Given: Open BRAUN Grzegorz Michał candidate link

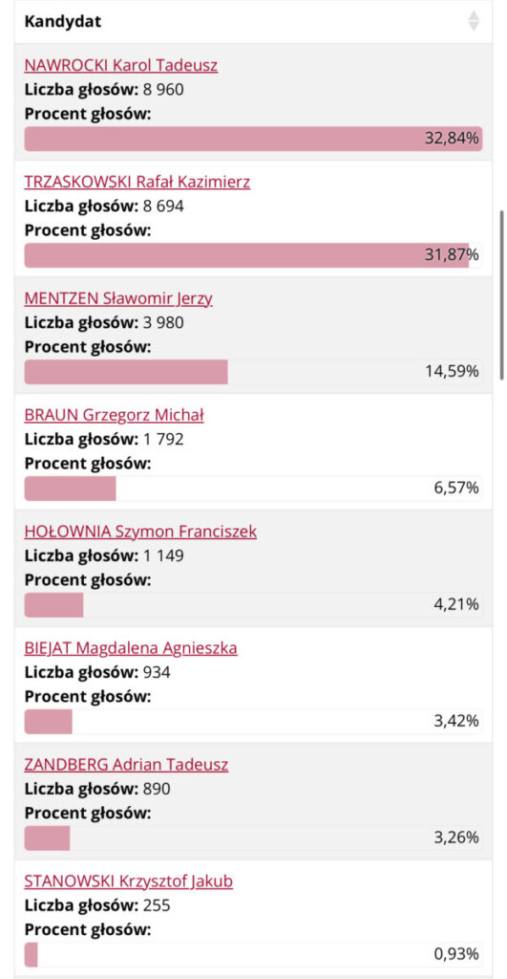Looking at the screenshot, I should (115, 415).
